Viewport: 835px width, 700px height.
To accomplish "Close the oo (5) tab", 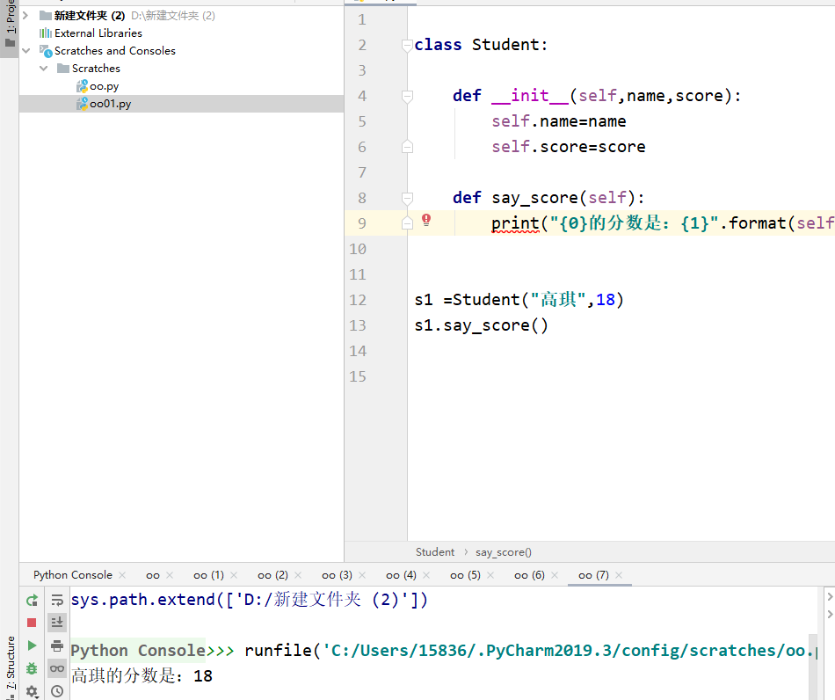I will click(490, 575).
